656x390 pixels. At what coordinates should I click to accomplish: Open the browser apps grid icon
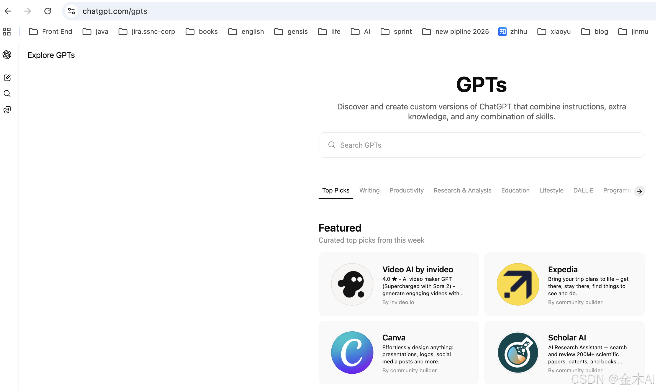coord(7,32)
